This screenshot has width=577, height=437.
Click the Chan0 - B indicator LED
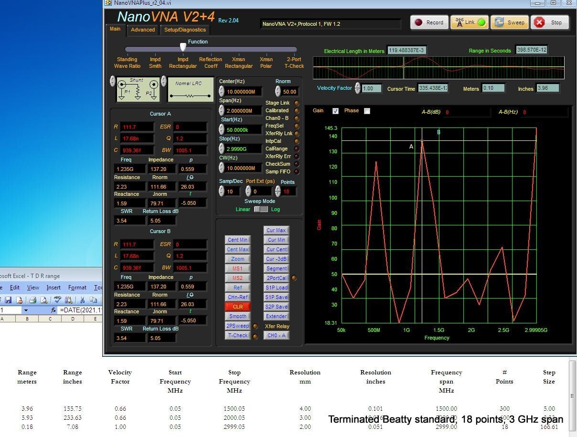[297, 118]
